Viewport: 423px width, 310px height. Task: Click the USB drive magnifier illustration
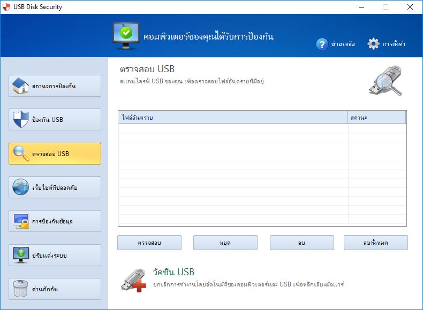pos(385,81)
